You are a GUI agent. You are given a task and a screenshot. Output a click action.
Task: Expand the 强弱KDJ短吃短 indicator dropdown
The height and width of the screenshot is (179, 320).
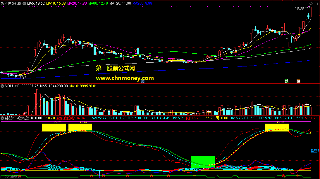[2, 118]
